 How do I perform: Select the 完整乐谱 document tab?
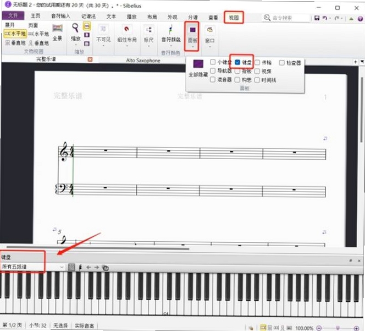[46, 59]
